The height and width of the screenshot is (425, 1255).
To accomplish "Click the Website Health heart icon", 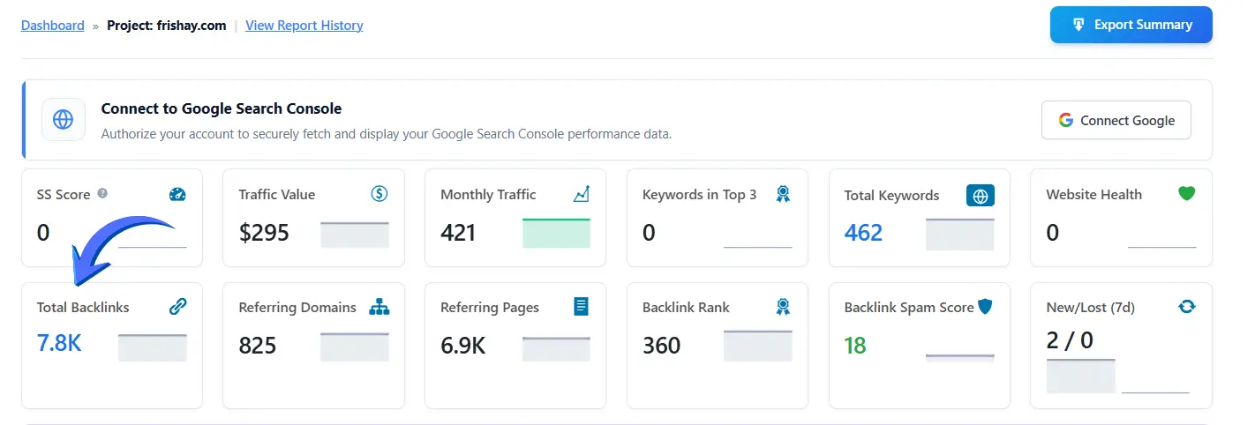I will point(1186,193).
